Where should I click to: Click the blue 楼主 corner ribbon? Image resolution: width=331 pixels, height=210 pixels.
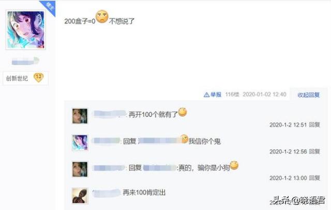click(x=49, y=7)
